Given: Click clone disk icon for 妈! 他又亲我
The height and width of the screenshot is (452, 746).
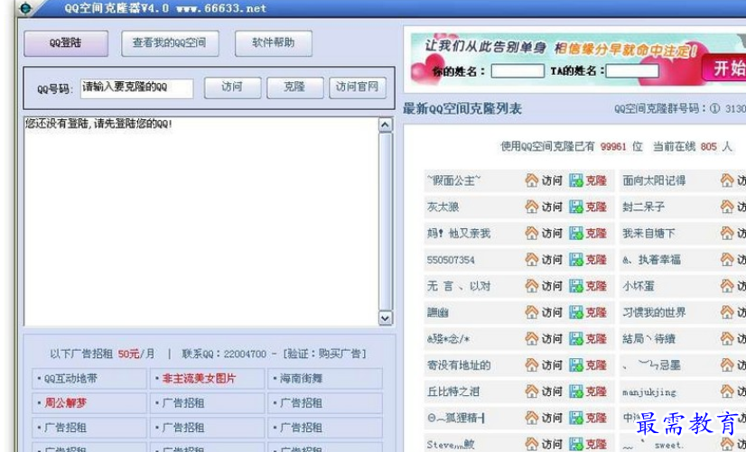Looking at the screenshot, I should coord(576,234).
